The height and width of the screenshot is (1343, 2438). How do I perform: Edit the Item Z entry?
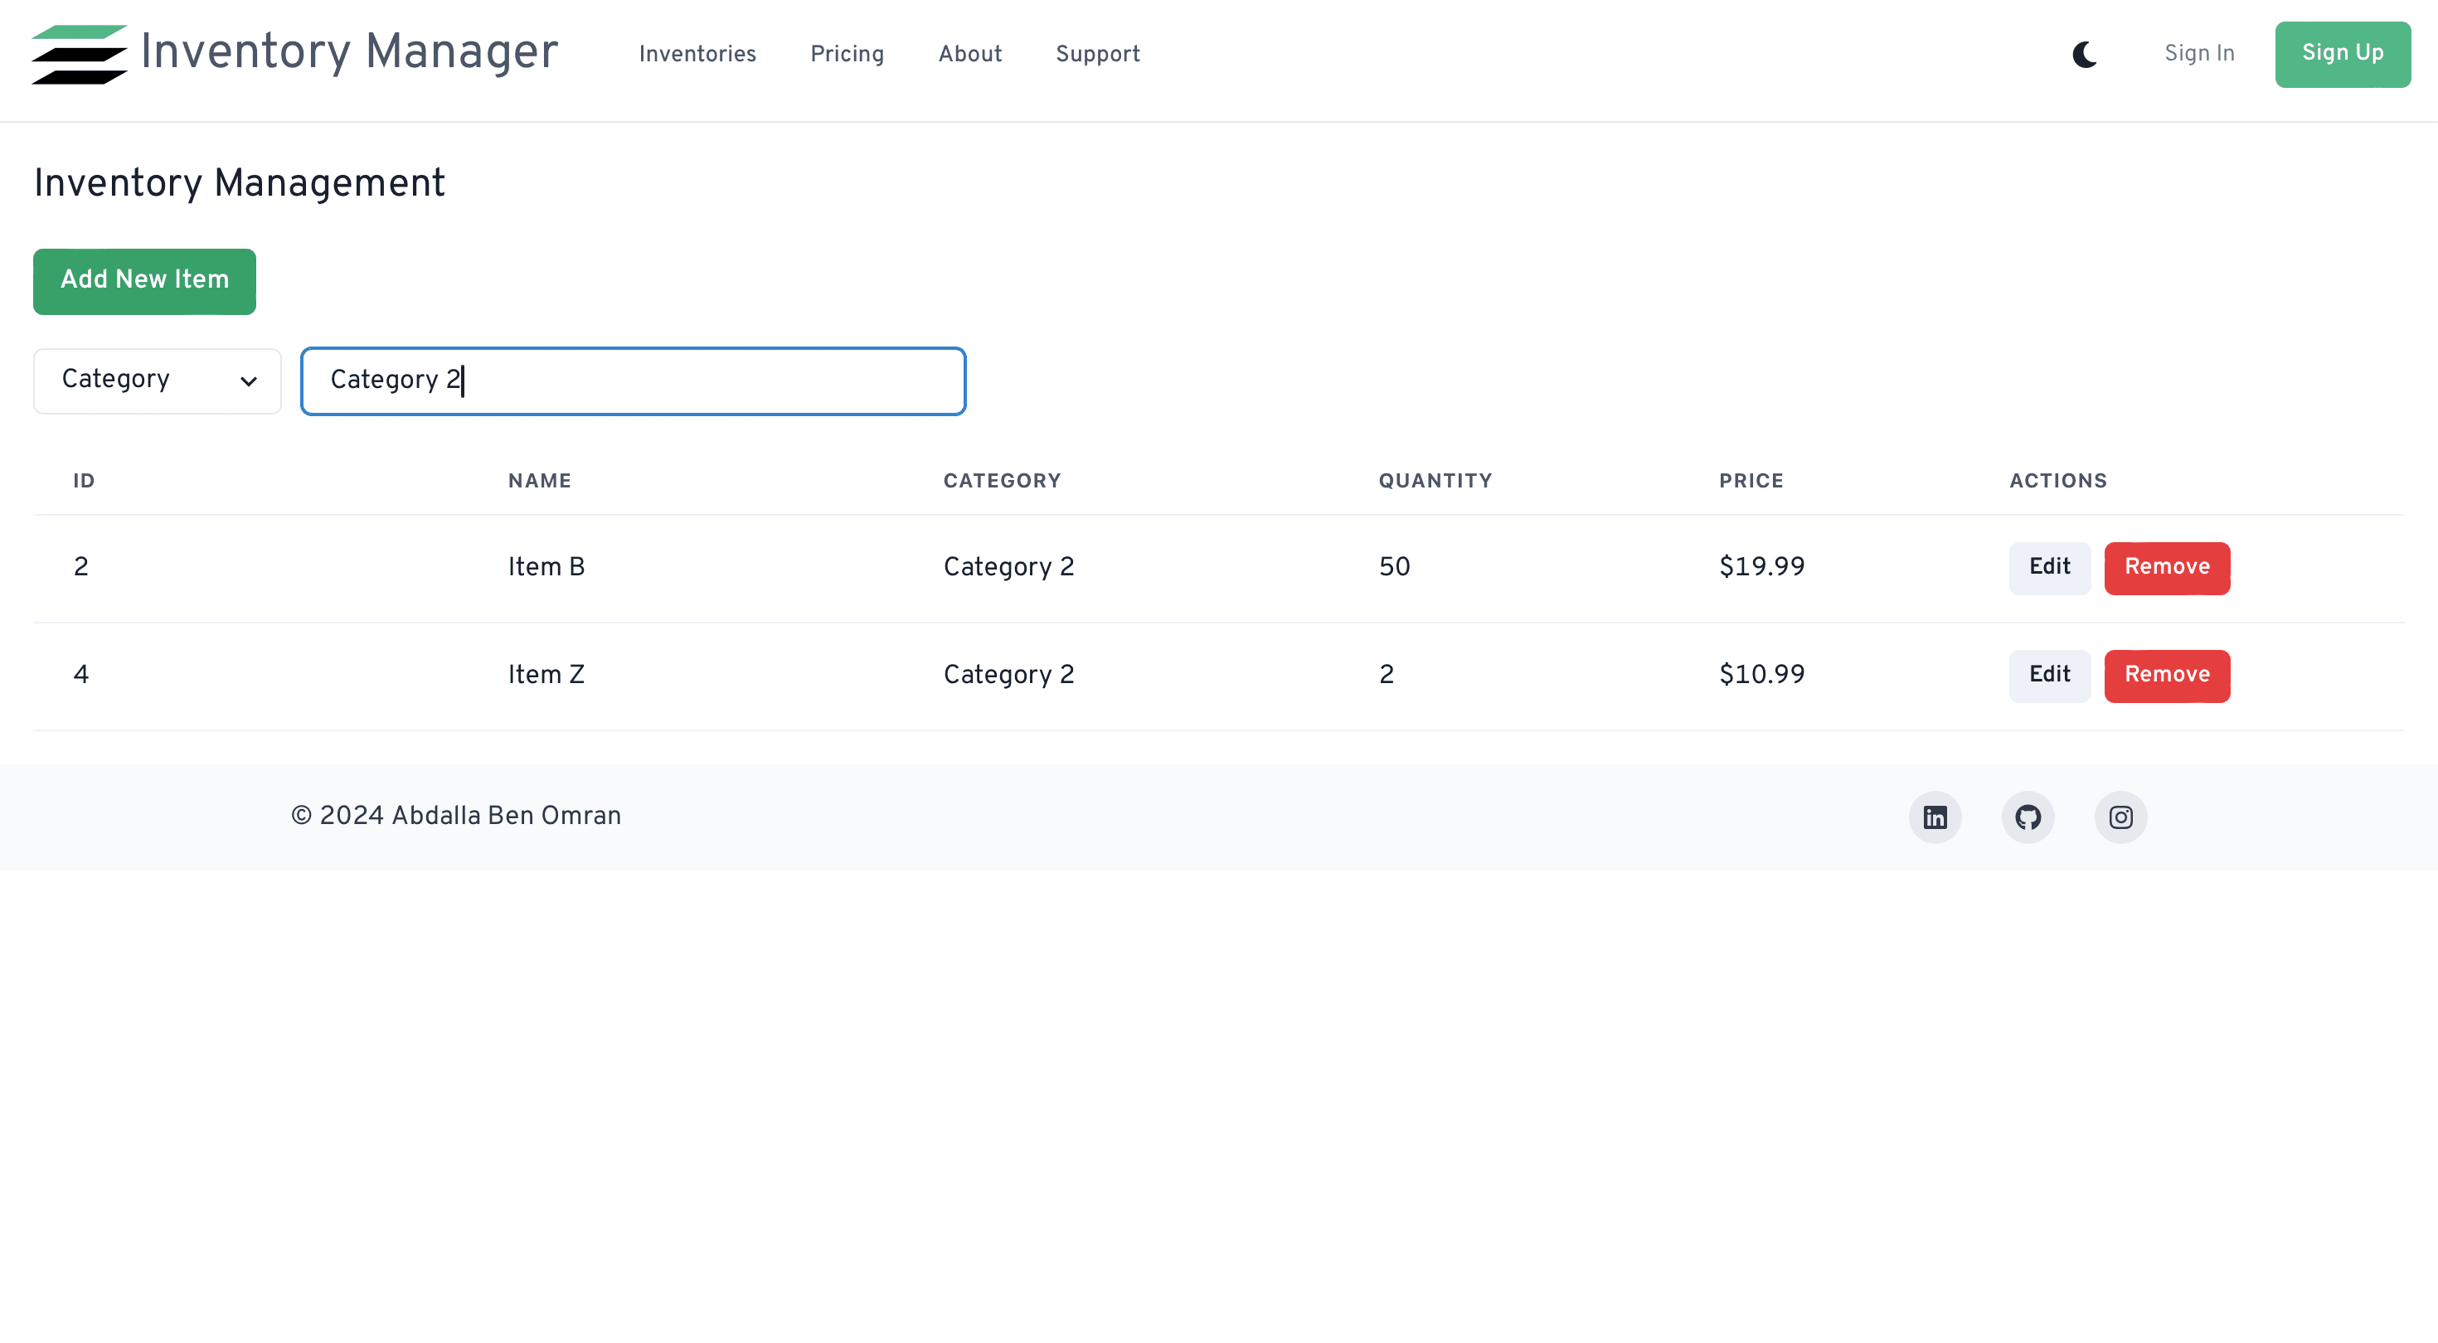pos(2049,675)
